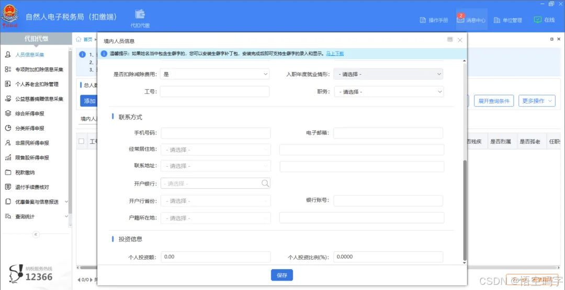The image size is (565, 290).
Task: Click the 综合所得申报 layers icon
Action: (8, 113)
